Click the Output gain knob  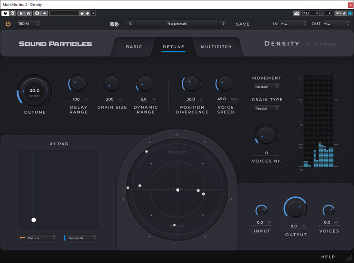pos(295,207)
